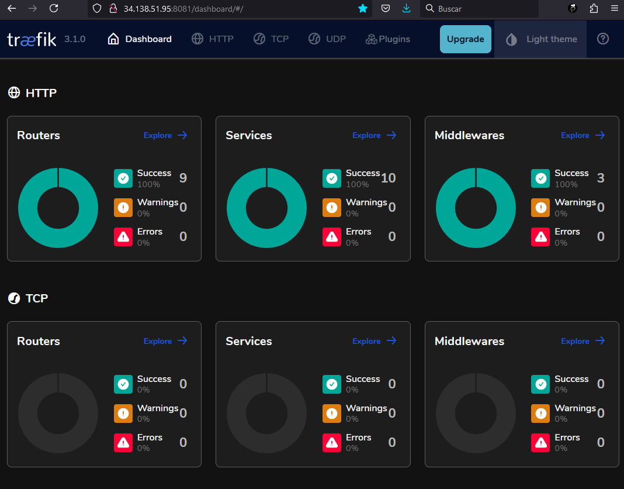Explore HTTP Middlewares
The height and width of the screenshot is (489, 624).
coord(583,136)
